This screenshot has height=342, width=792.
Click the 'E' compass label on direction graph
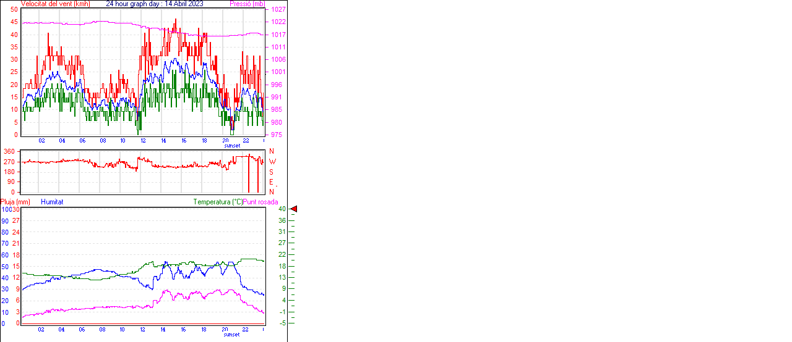[271, 182]
